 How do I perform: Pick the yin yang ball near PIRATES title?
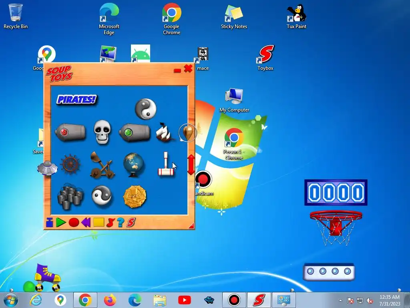click(146, 109)
